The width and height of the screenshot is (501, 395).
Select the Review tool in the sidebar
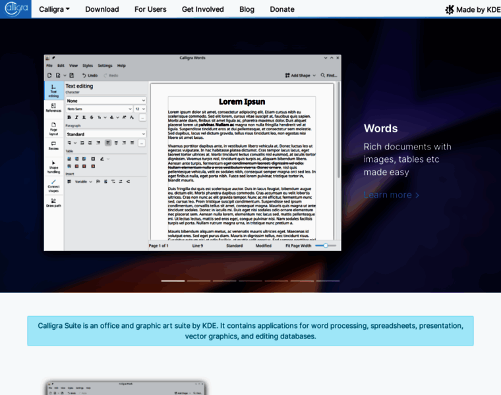click(x=53, y=145)
